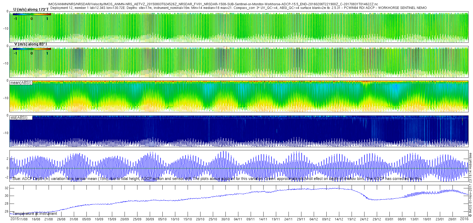Click the '13/01' date tick label
This screenshot has width=473, height=223.
click(x=414, y=219)
